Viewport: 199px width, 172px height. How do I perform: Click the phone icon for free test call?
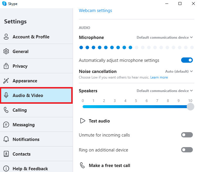(82, 165)
